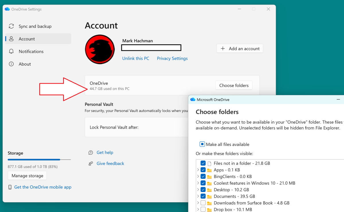Viewport: 344px width, 212px height.
Task: Click the blue Storage usage progress bar
Action: point(39,159)
